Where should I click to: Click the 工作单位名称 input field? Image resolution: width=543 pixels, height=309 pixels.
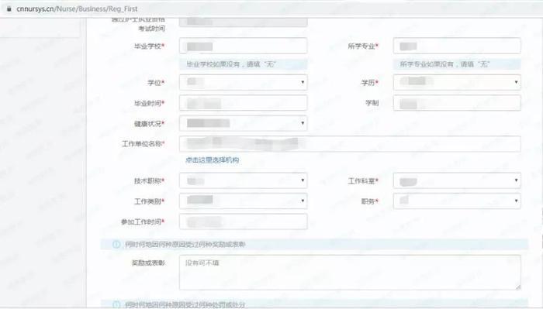(x=350, y=144)
